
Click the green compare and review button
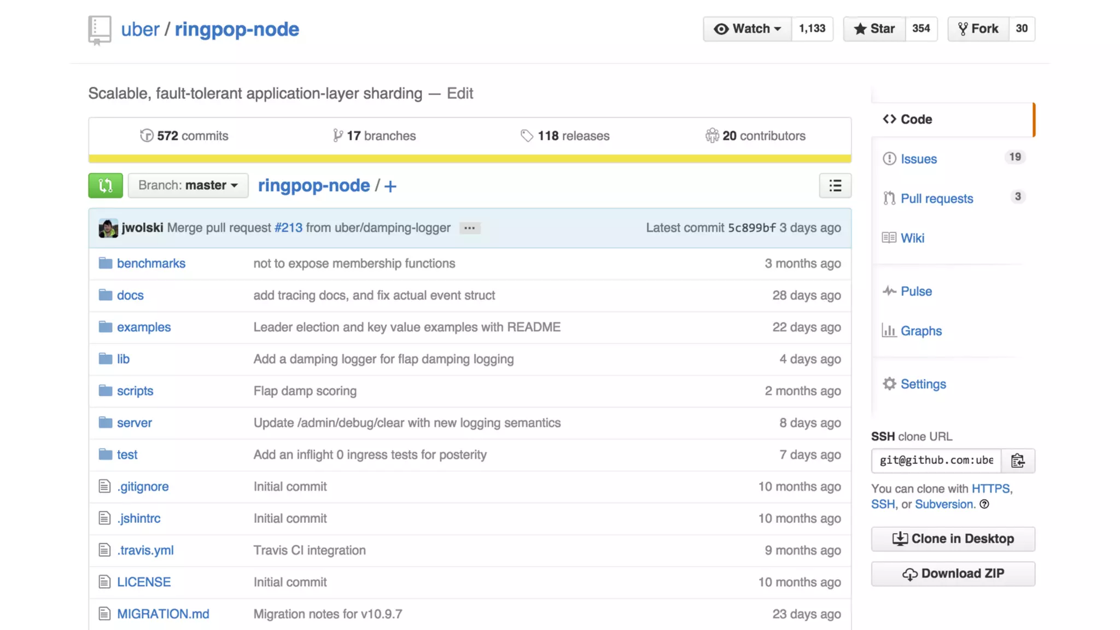point(105,185)
